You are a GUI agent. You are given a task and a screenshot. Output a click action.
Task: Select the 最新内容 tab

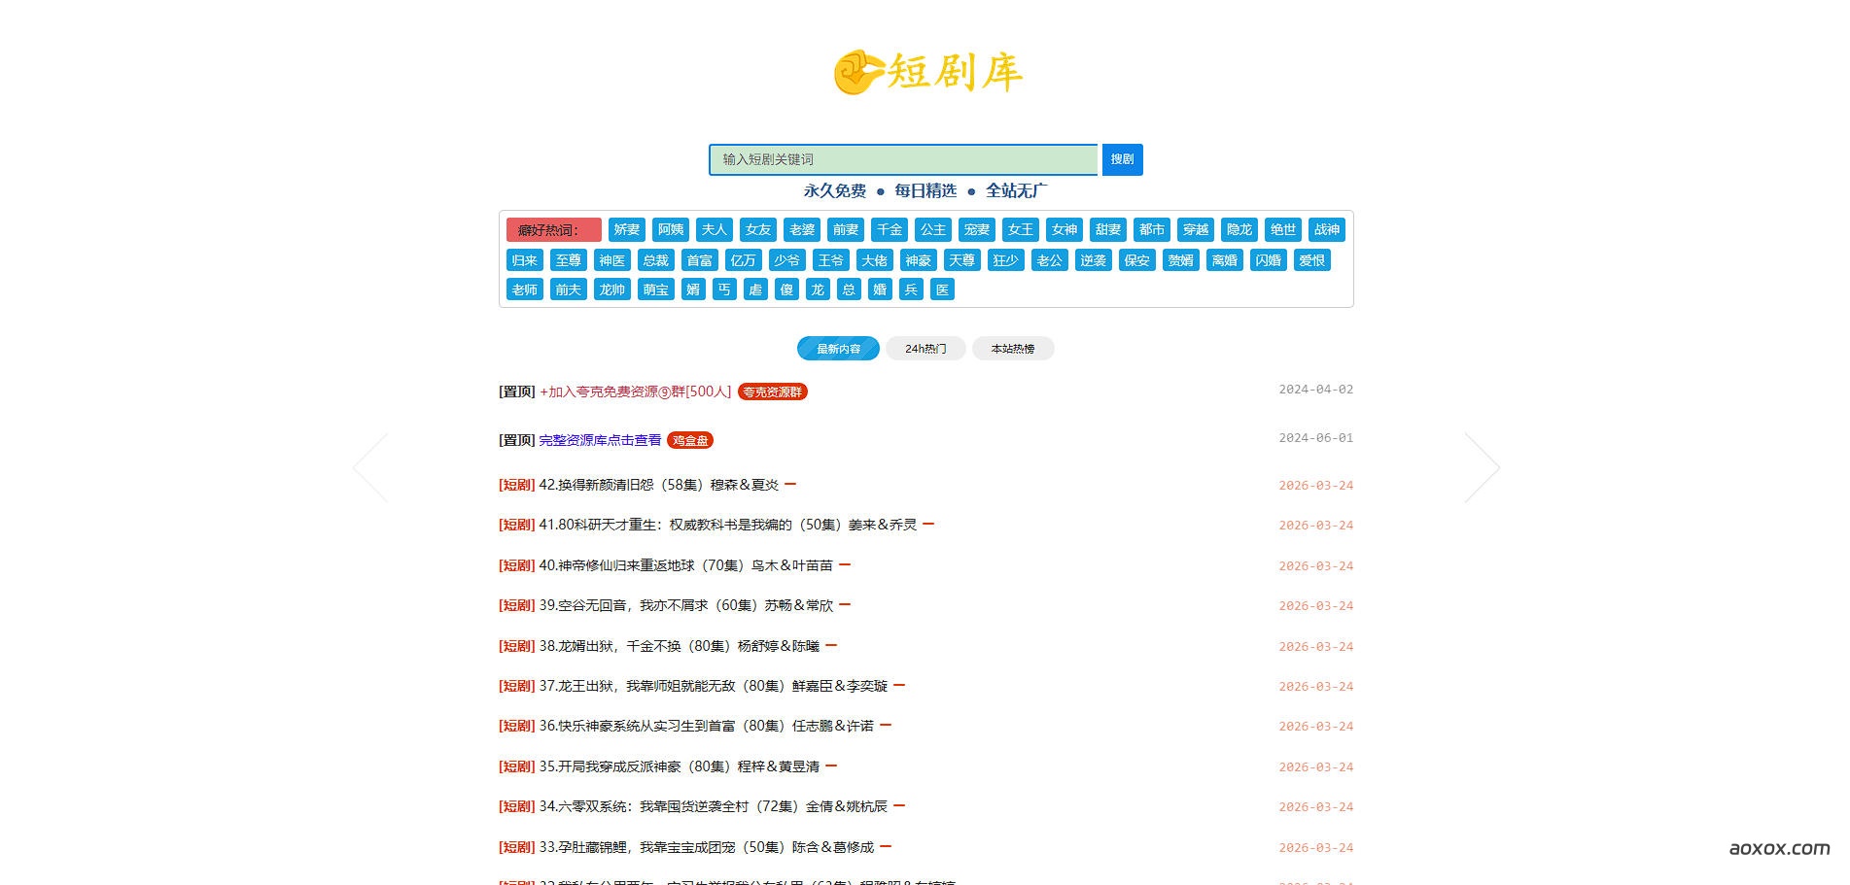837,348
